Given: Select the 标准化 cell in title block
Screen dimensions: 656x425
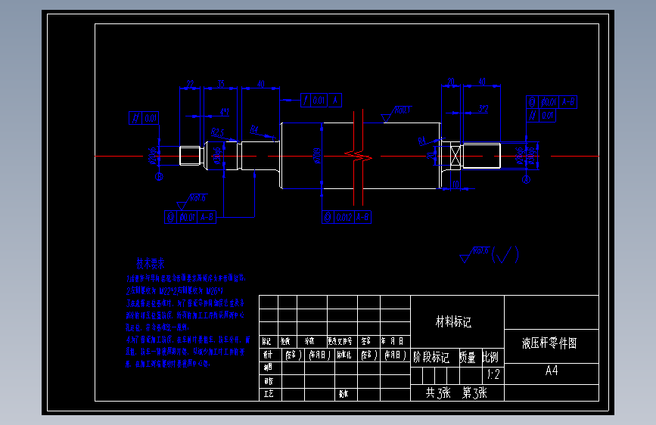Looking at the screenshot, I should [x=346, y=355].
